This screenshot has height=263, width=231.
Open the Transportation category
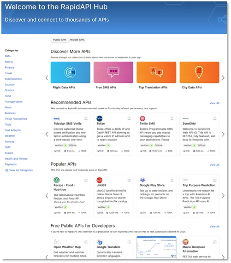[13, 102]
